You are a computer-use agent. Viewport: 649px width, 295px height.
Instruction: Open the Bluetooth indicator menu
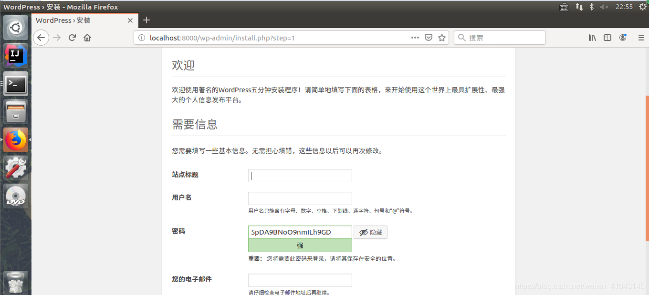(592, 7)
